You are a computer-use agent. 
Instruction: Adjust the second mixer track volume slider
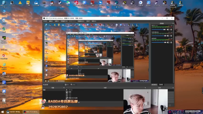pyautogui.click(x=159, y=36)
